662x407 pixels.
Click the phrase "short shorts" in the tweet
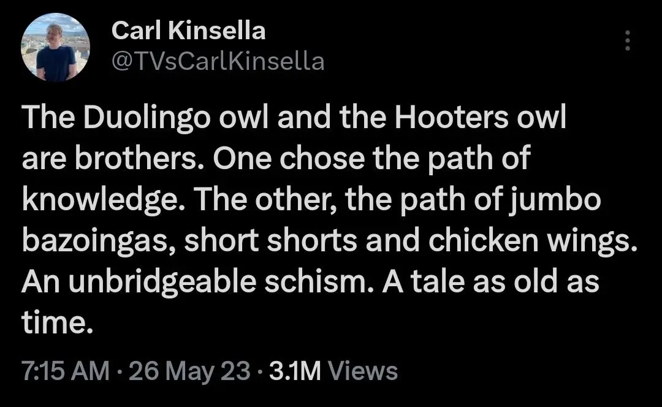pos(268,242)
